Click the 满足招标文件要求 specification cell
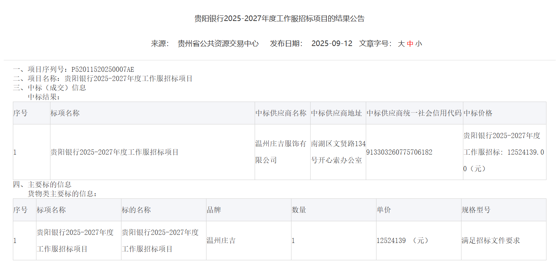Image resolution: width=559 pixels, height=261 pixels. (x=491, y=241)
